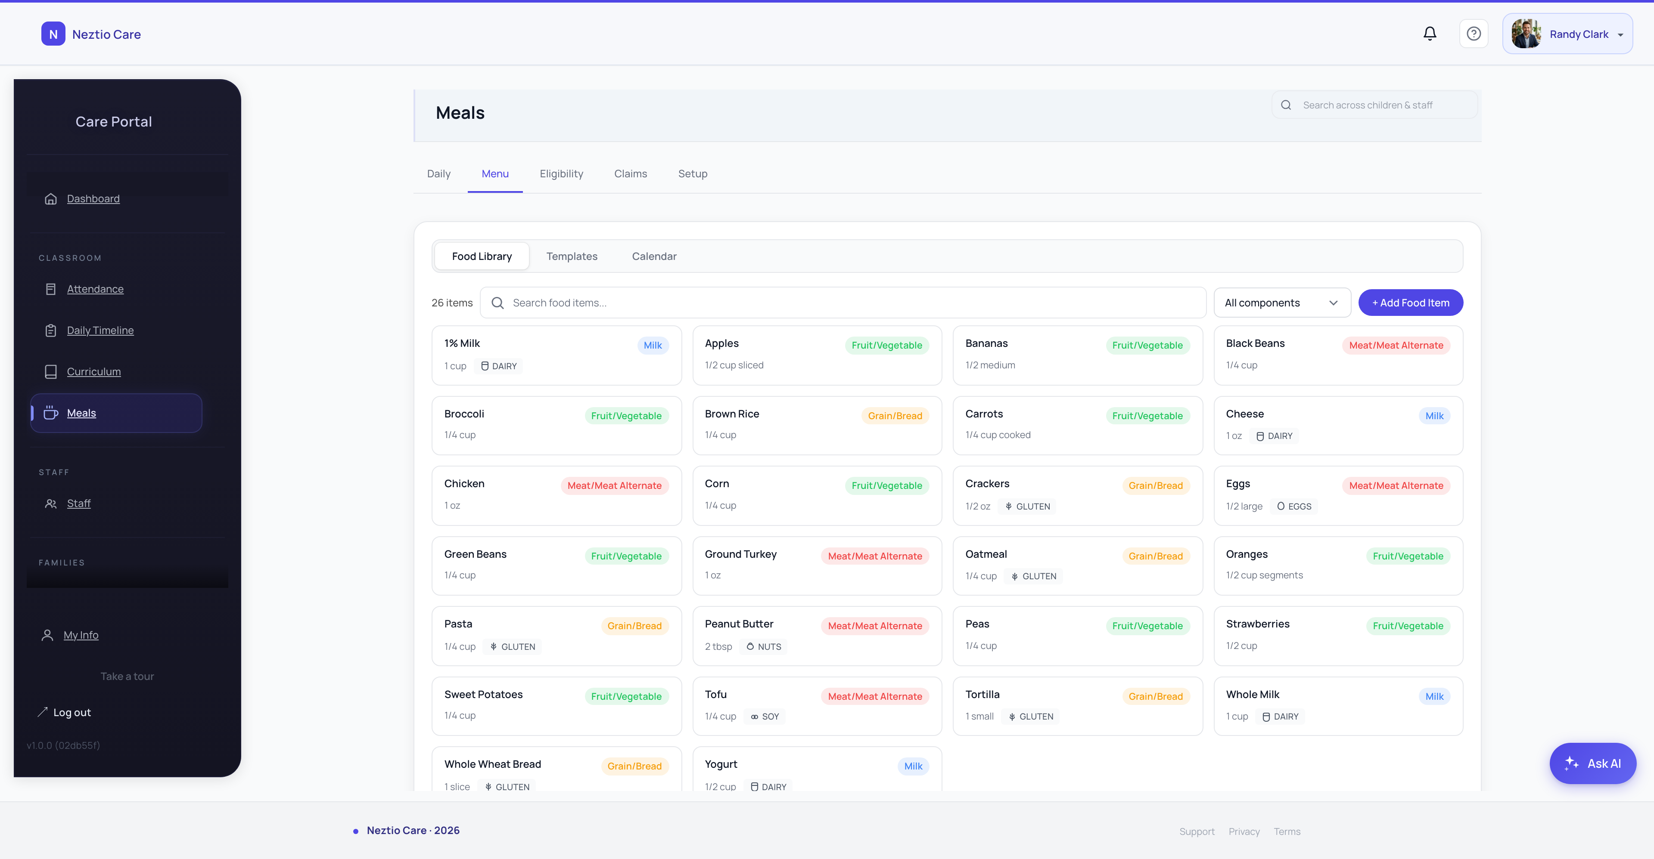The height and width of the screenshot is (859, 1654).
Task: Click the Neztio Care N logo
Action: pos(53,34)
